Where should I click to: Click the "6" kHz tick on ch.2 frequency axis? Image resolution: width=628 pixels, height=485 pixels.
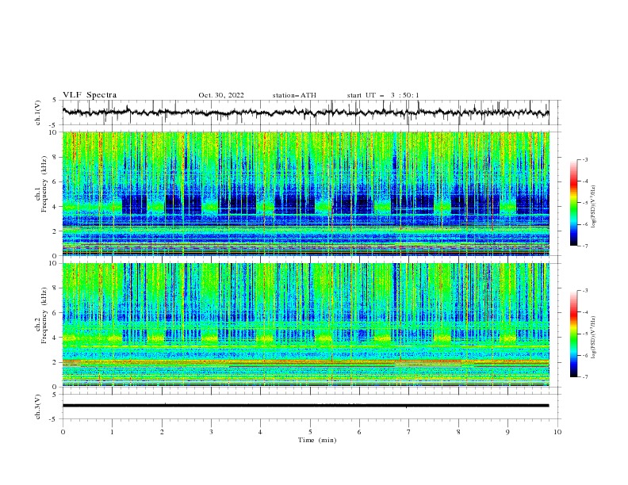[56, 313]
